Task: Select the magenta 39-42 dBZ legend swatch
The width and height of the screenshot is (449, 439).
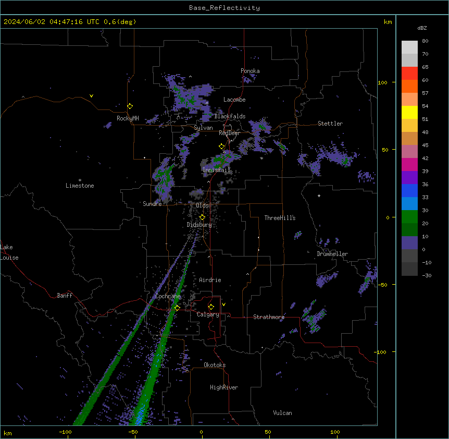Action: (409, 164)
